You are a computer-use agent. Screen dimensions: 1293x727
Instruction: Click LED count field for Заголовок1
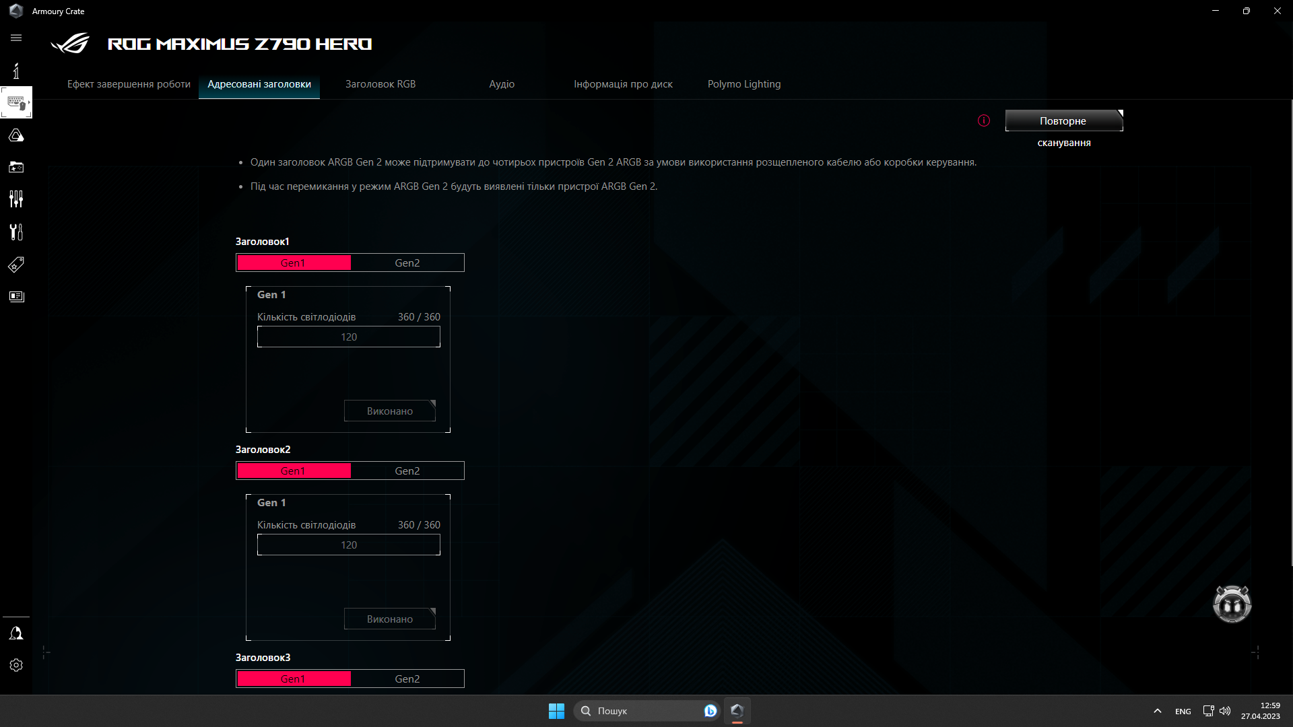coord(349,337)
